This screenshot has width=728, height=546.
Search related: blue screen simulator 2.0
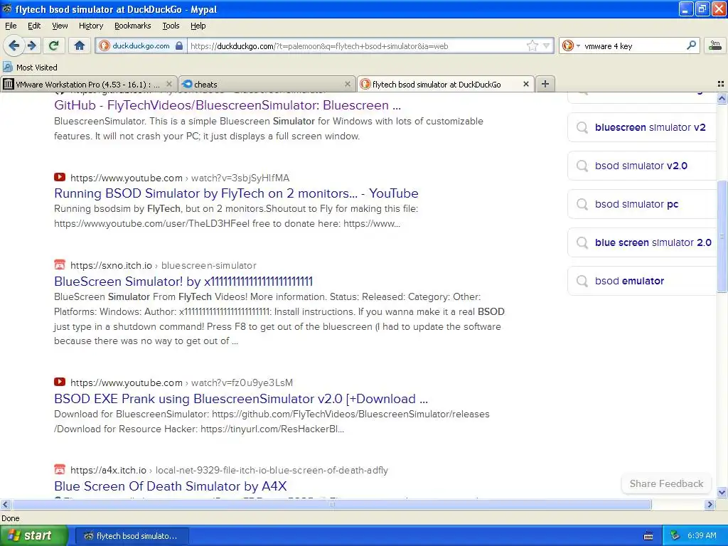click(x=643, y=242)
